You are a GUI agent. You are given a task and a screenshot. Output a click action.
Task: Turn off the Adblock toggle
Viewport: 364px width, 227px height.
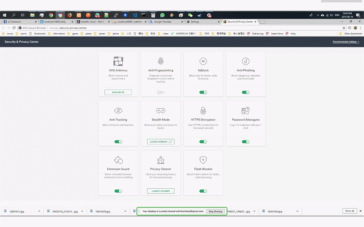(203, 92)
